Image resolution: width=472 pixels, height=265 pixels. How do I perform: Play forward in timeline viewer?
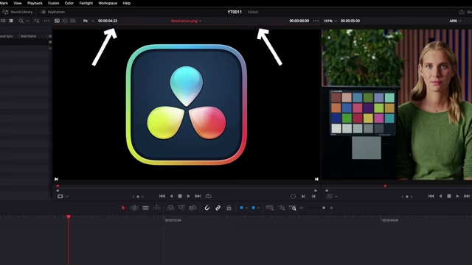pos(457,197)
